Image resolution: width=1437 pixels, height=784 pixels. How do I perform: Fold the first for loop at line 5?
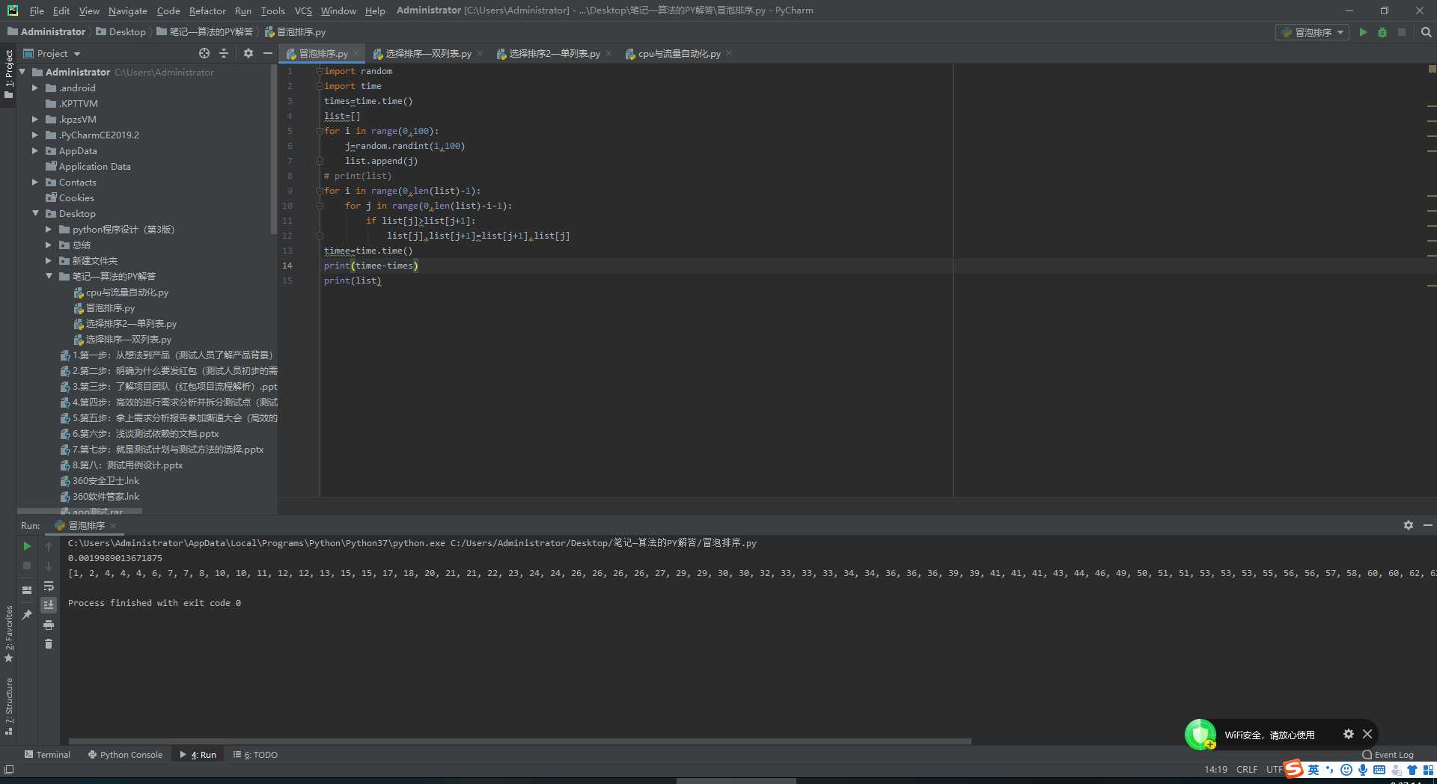(320, 131)
